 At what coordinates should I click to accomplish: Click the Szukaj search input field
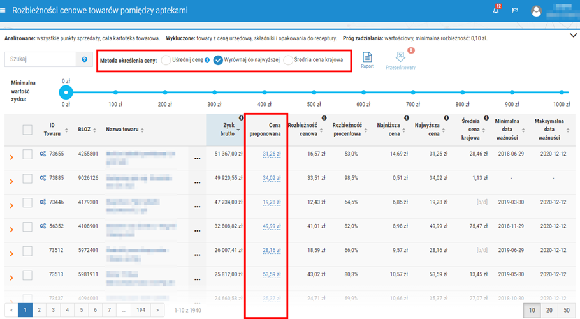point(40,59)
